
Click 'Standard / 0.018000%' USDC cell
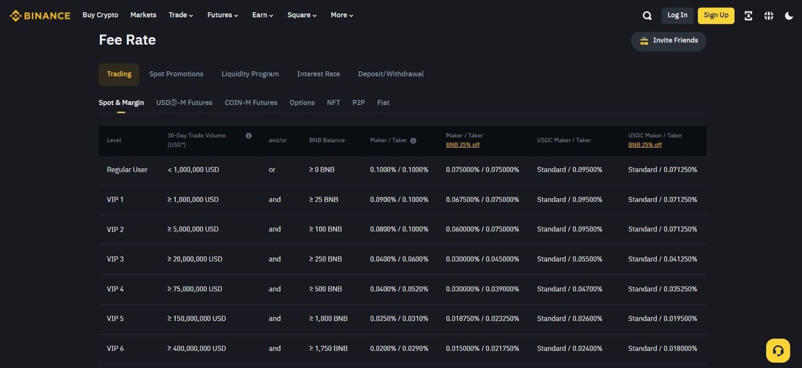(x=663, y=348)
